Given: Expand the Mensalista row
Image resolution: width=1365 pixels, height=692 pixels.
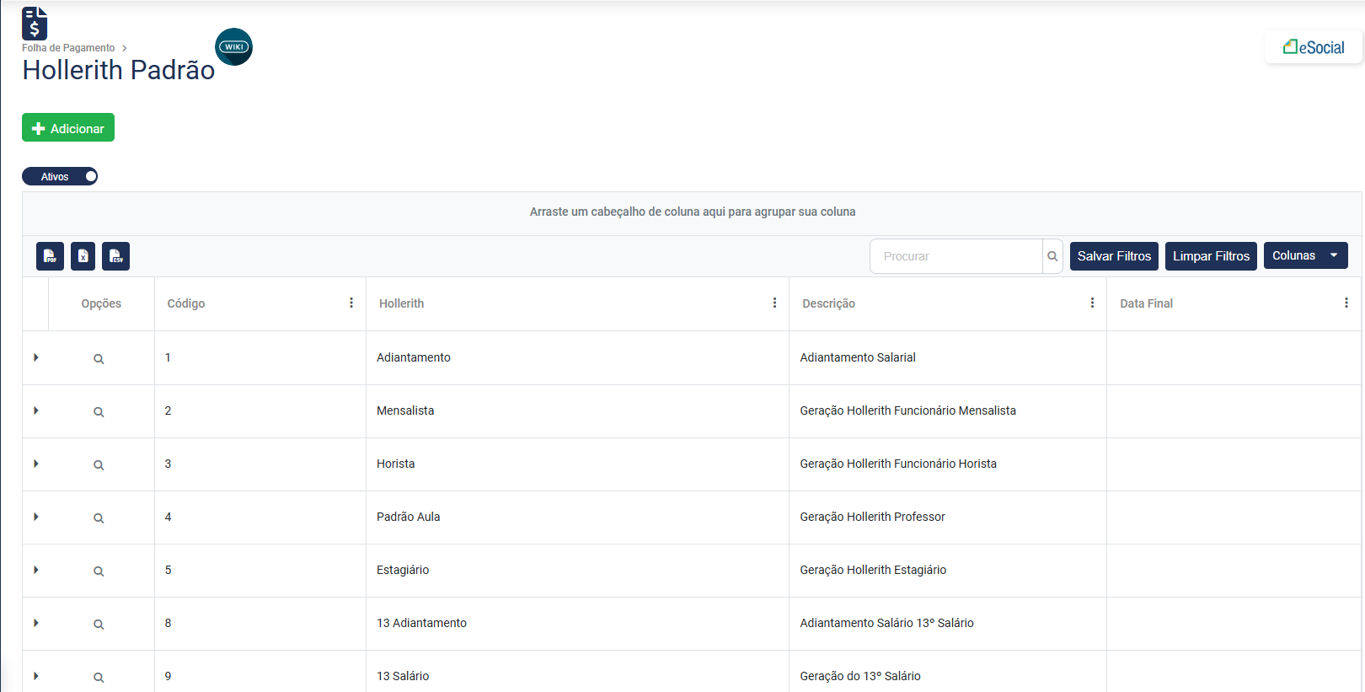Looking at the screenshot, I should (36, 410).
